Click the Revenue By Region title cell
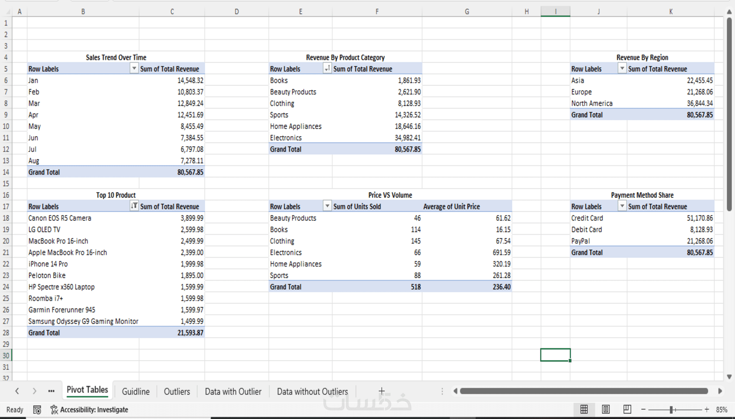 pyautogui.click(x=642, y=57)
